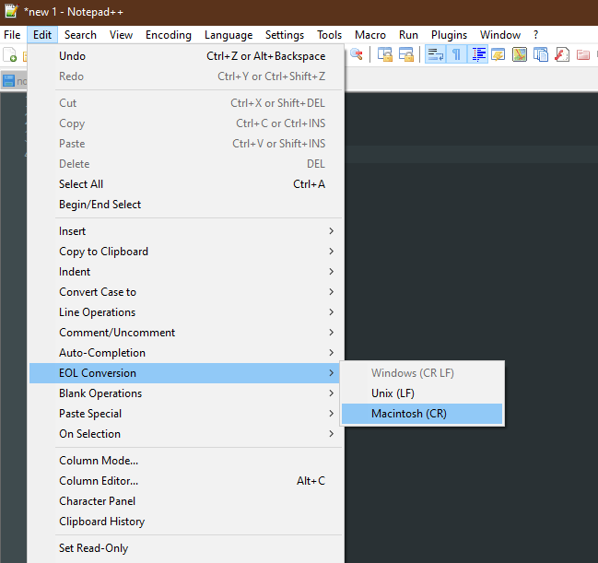Click the greyed-out Paste entry
Image resolution: width=598 pixels, height=563 pixels.
tap(186, 144)
